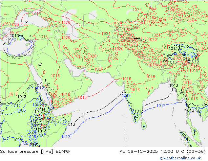The width and height of the screenshot is (208, 161).
Task: Select the black 1013 label at the Bangladesh coast
Action: (x=174, y=86)
